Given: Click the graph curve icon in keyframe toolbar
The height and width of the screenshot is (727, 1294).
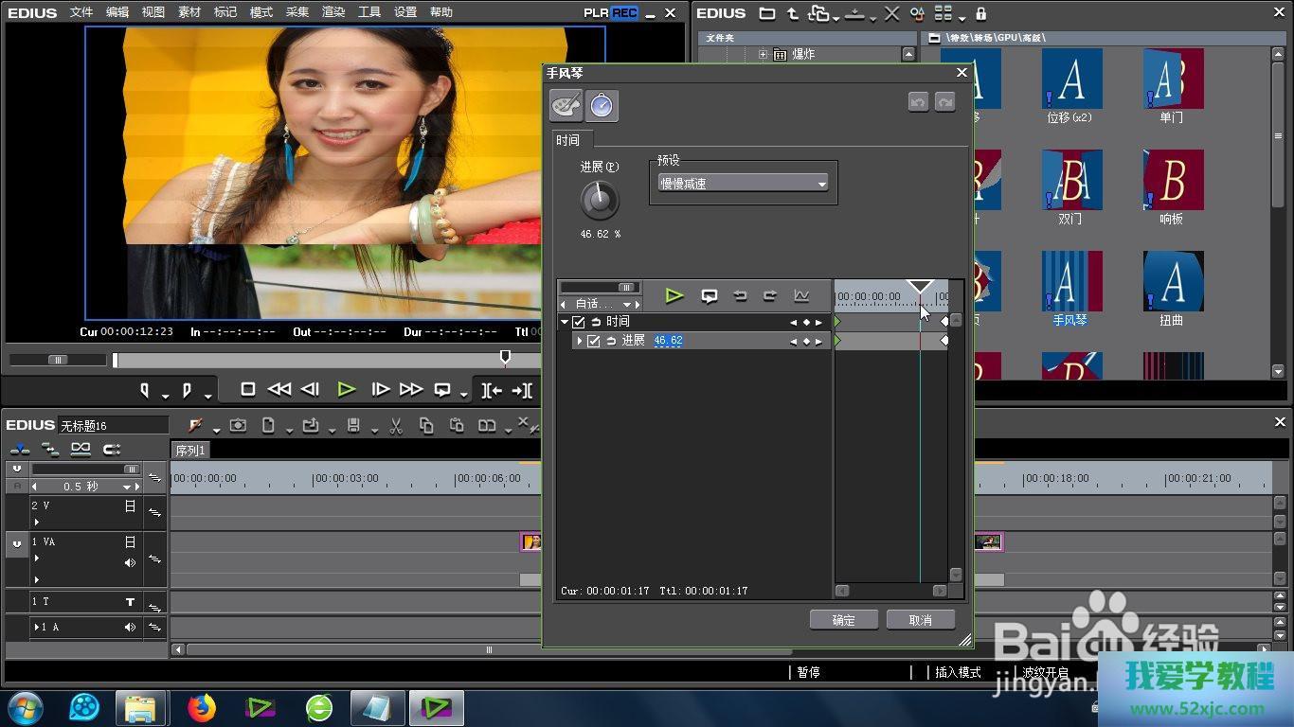Looking at the screenshot, I should [801, 296].
